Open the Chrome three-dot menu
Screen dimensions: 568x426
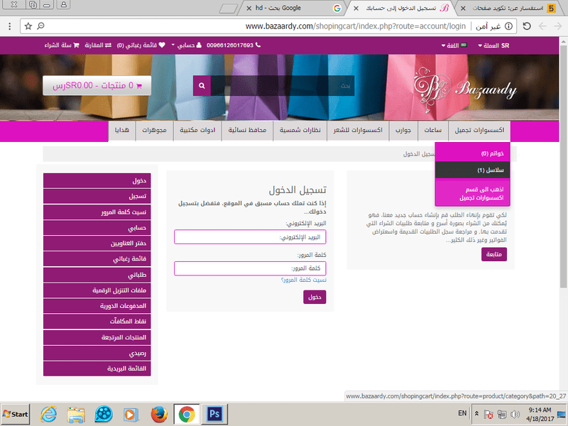(10, 26)
